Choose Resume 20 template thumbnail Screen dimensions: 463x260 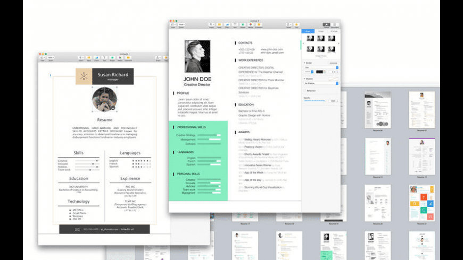pyautogui.click(x=378, y=203)
